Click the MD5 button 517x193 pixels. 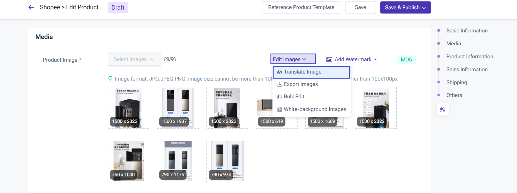[406, 59]
